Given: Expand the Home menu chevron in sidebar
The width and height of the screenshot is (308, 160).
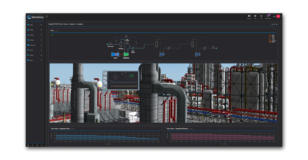Looking at the screenshot, I should pyautogui.click(x=41, y=25).
